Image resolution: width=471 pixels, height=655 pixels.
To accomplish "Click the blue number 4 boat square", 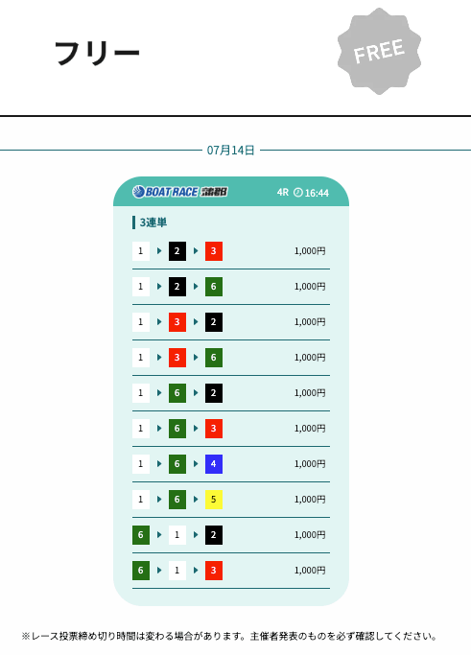I will pos(214,464).
